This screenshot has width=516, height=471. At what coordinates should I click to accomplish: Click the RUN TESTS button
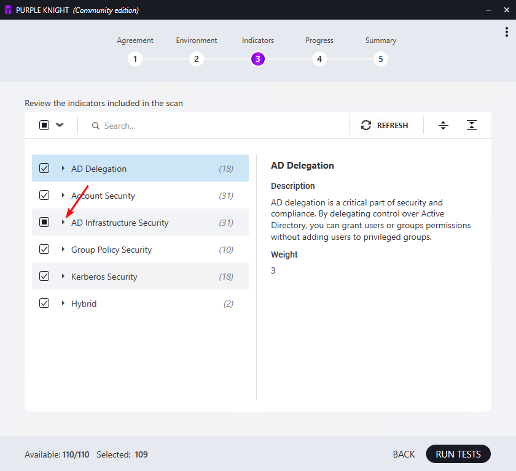[458, 454]
